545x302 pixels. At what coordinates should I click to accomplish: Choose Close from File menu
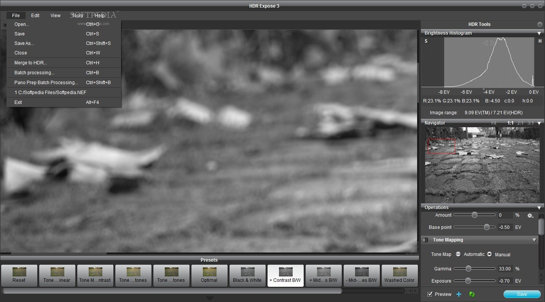(64, 53)
